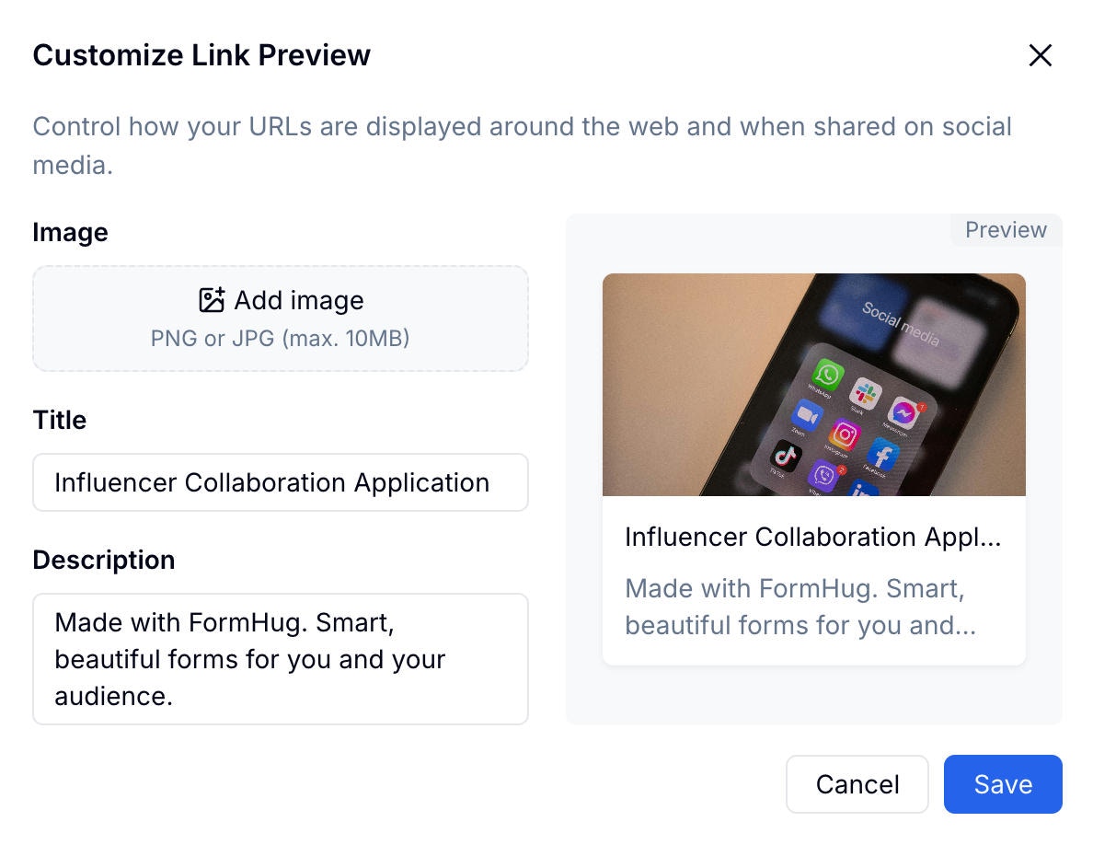Select the Zoom app icon in the photo

pyautogui.click(x=808, y=416)
